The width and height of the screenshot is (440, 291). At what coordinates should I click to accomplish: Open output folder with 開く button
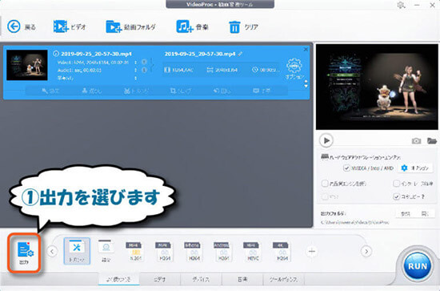click(x=425, y=214)
